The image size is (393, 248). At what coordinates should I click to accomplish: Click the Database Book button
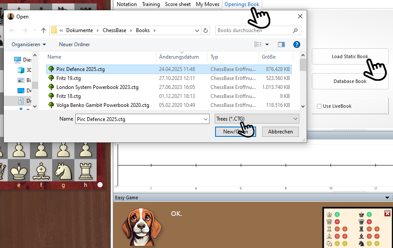(x=350, y=81)
